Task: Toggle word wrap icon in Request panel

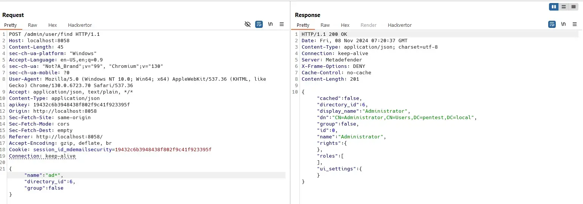Action: 259,24
